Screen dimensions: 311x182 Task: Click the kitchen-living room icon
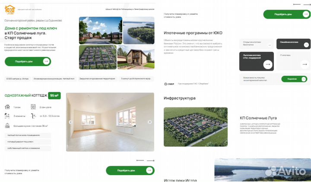pos(7,126)
